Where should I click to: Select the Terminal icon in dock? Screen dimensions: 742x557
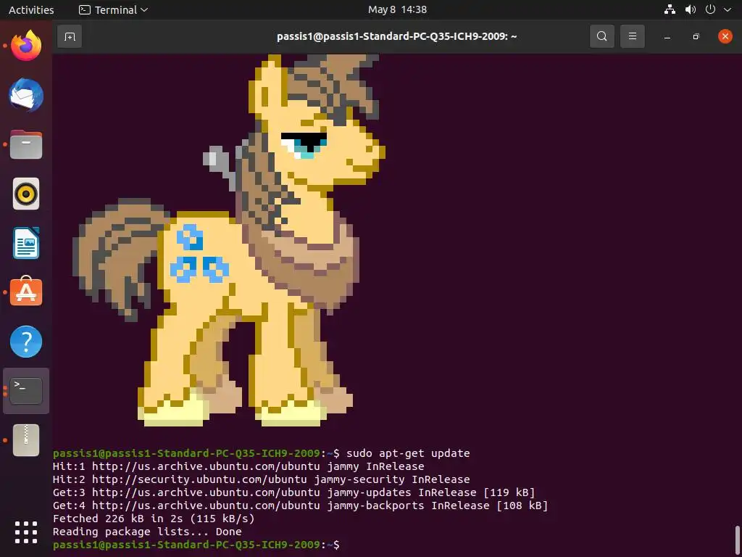26,391
